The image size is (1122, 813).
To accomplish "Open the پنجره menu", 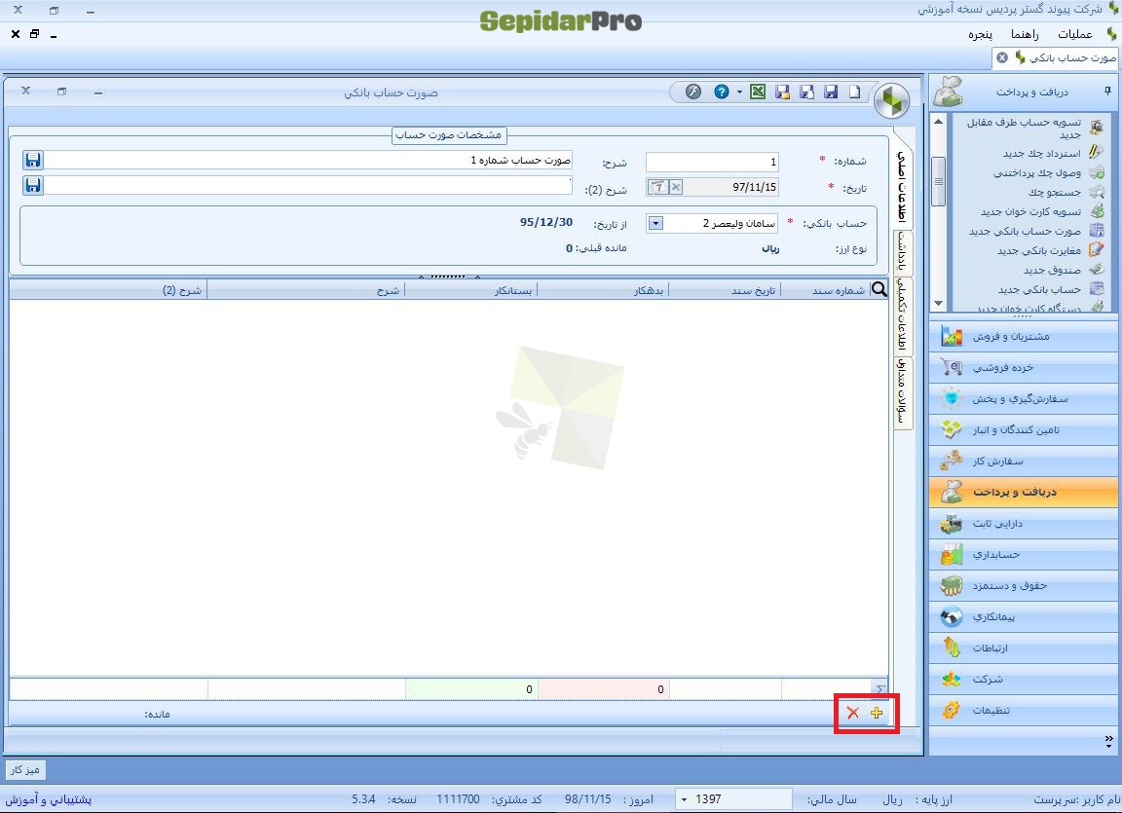I will pos(981,34).
